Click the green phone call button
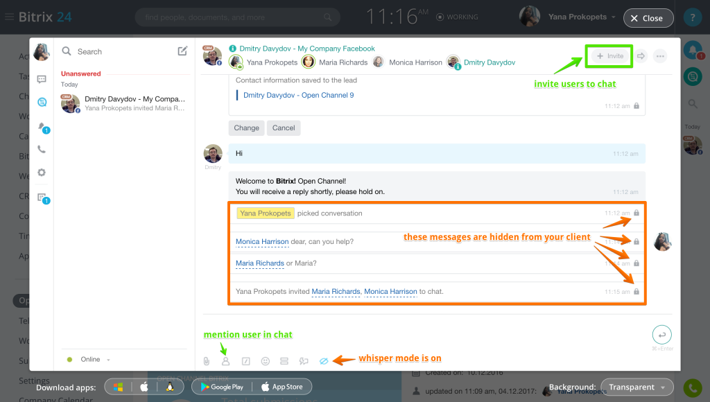The width and height of the screenshot is (710, 402). [x=693, y=387]
